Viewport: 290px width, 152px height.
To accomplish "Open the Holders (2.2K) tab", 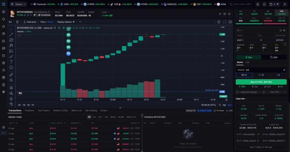I will (x=61, y=111).
